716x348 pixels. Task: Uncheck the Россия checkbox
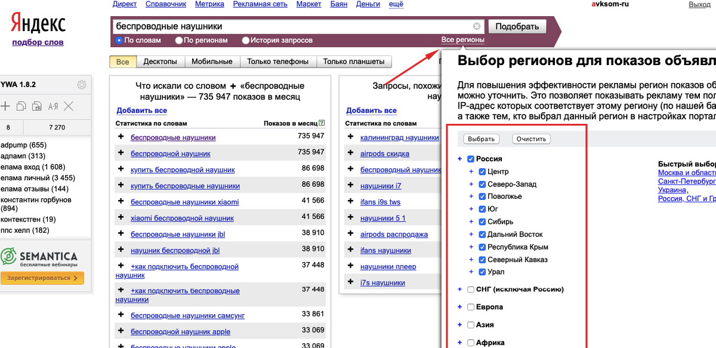click(x=471, y=159)
